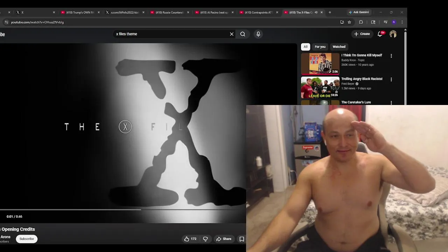Subscribe to the channel
The width and height of the screenshot is (448, 252).
[x=27, y=239]
